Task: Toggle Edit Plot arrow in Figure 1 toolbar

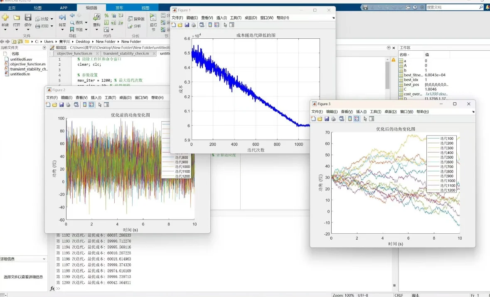Action: coord(225,25)
